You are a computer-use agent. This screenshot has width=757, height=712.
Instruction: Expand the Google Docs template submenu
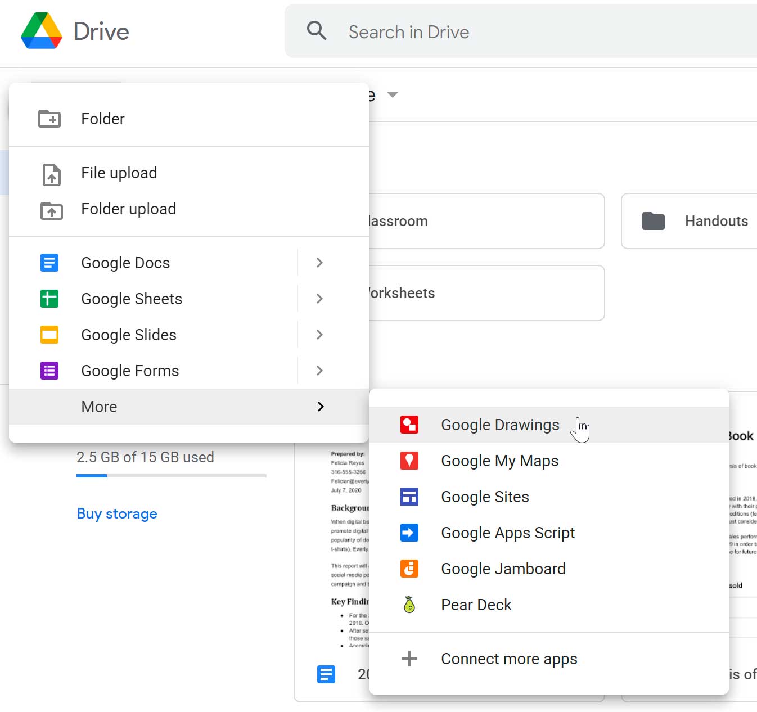pyautogui.click(x=319, y=263)
